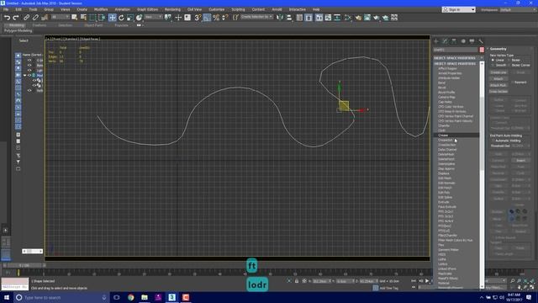Toggle visibility eye of first scene object
This screenshot has height=303, width=538.
coord(29,60)
